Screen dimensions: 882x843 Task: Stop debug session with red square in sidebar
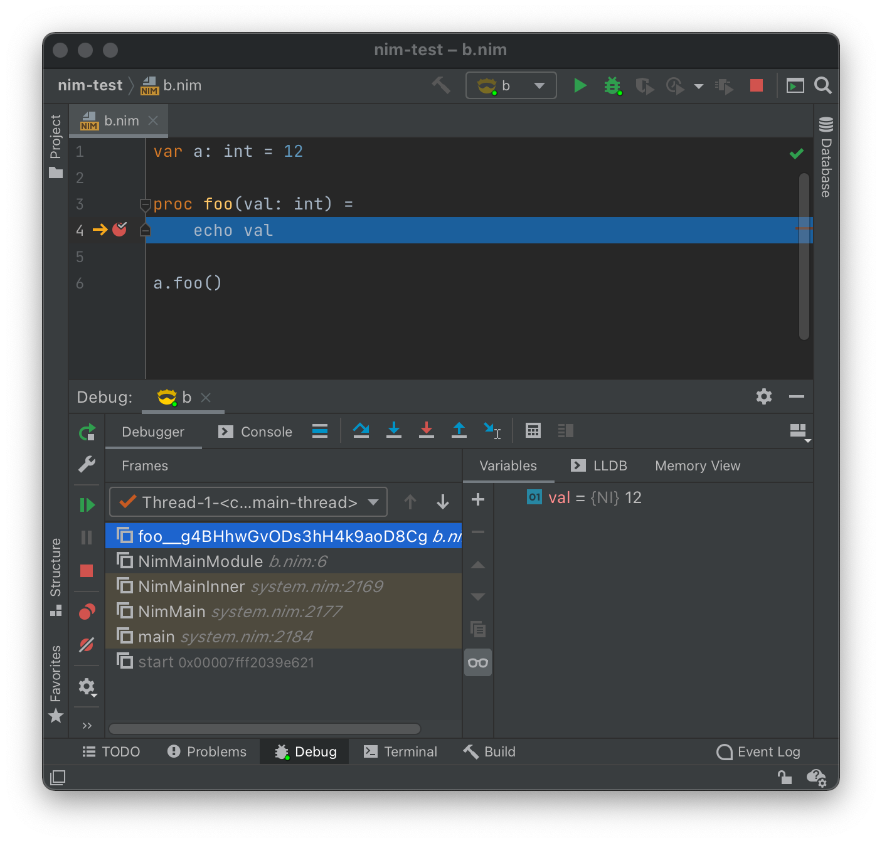pos(87,570)
